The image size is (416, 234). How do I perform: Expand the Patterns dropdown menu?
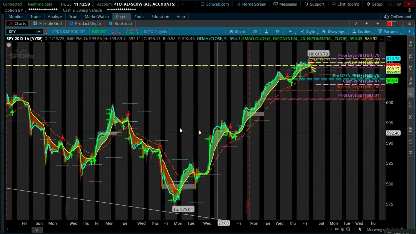[388, 32]
